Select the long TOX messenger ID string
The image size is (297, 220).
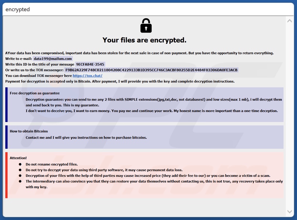point(151,70)
